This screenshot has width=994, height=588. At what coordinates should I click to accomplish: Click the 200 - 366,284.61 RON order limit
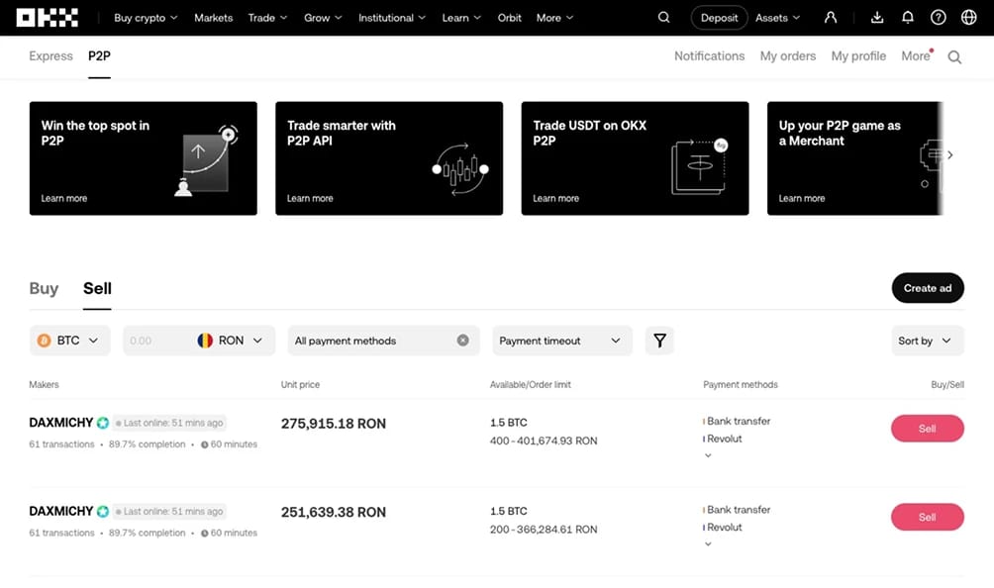[x=544, y=530]
